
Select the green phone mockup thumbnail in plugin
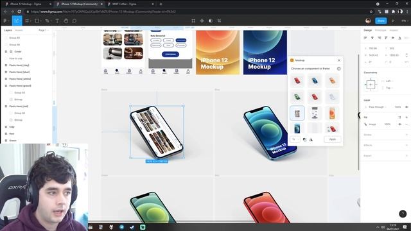coord(297,97)
